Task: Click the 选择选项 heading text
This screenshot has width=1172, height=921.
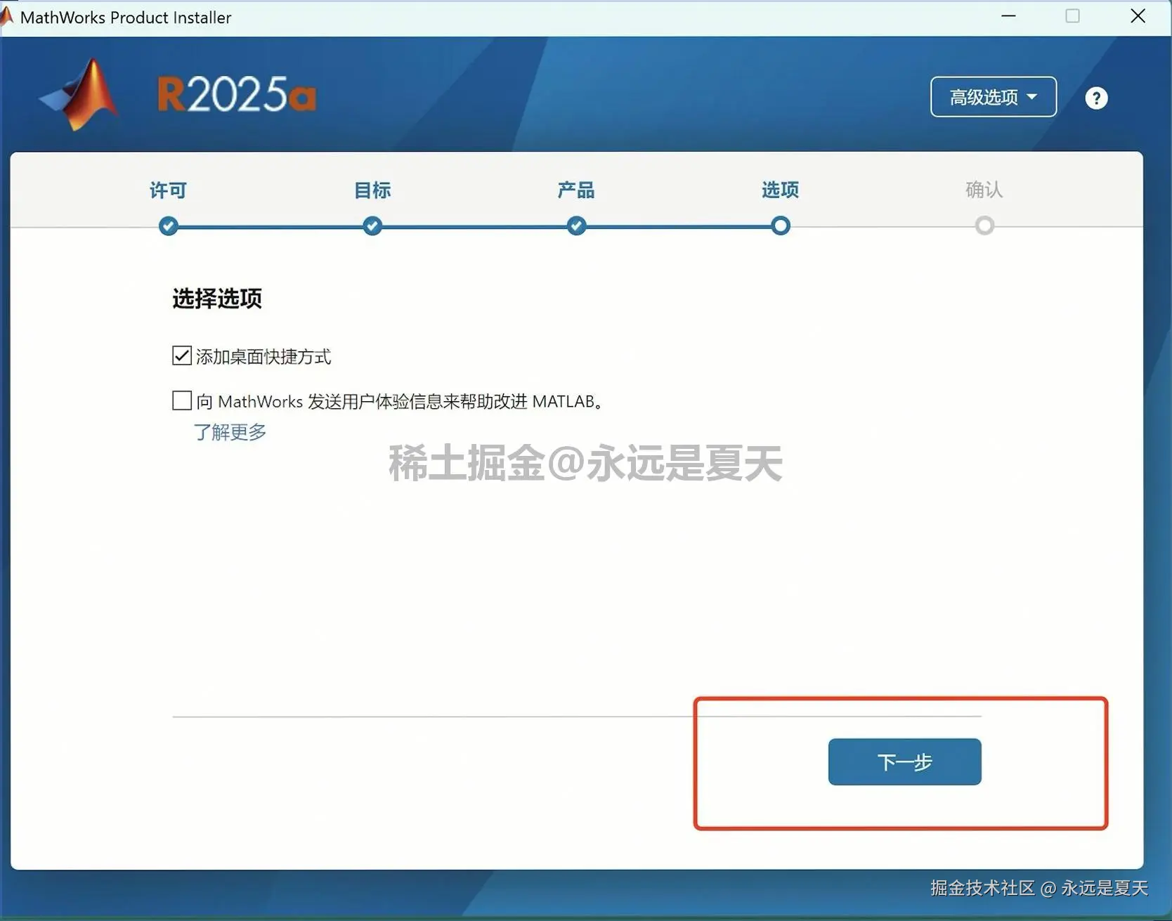Action: pyautogui.click(x=217, y=299)
